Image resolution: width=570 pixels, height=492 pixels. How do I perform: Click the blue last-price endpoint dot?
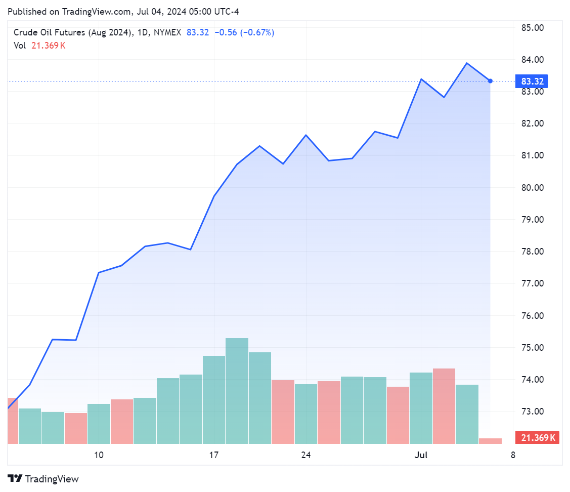(491, 81)
